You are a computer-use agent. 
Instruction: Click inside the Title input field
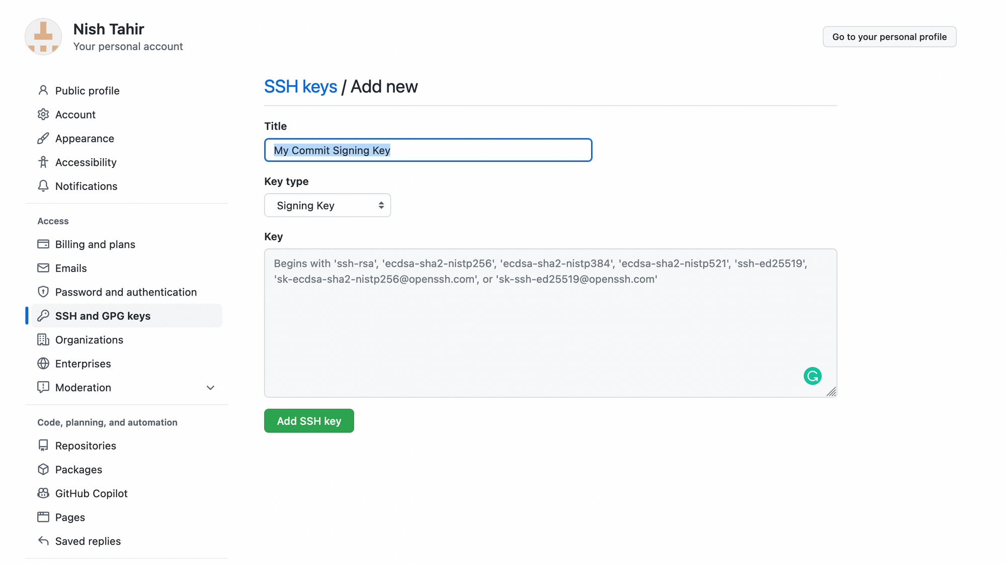[x=428, y=150]
